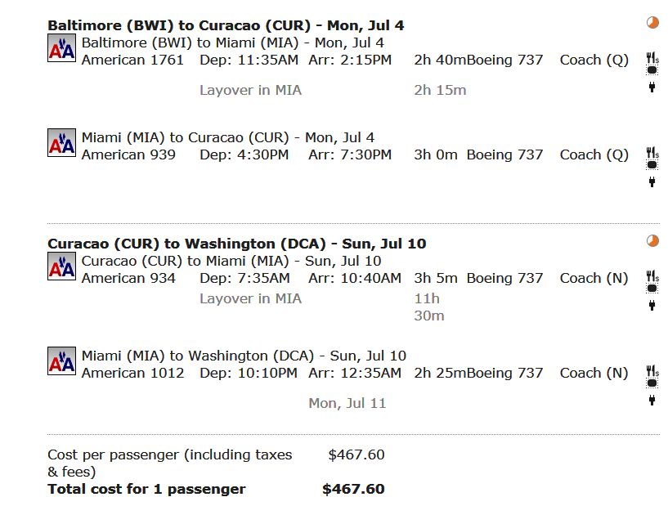Click the dotted screen icon for American 1761
The height and width of the screenshot is (515, 668).
point(652,70)
